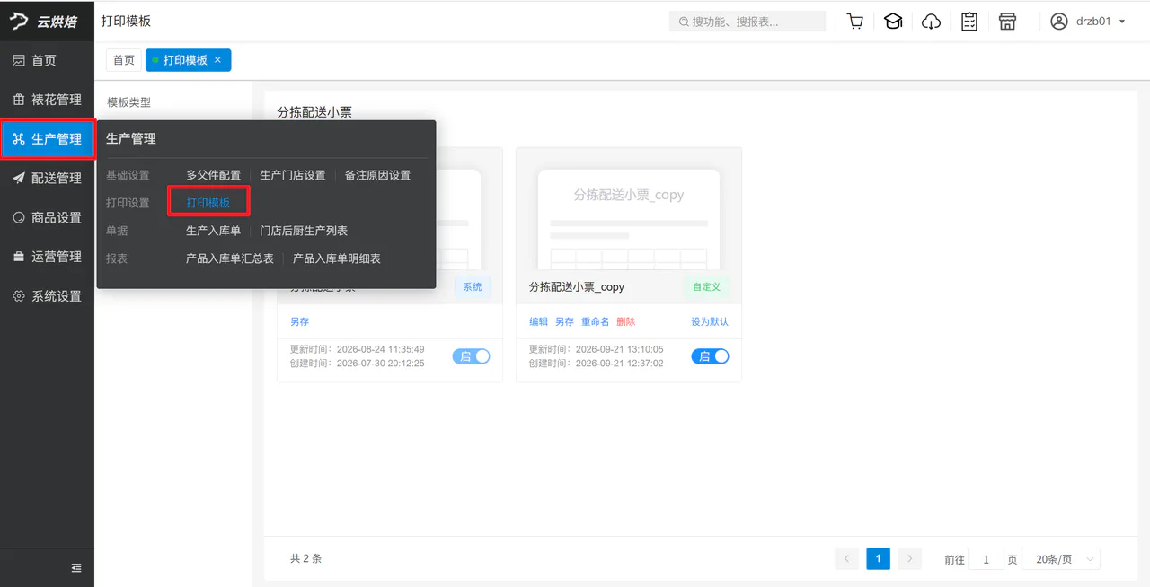Expand the 20条/页 page size dropdown
Viewport: 1150px width, 587px height.
click(1062, 559)
